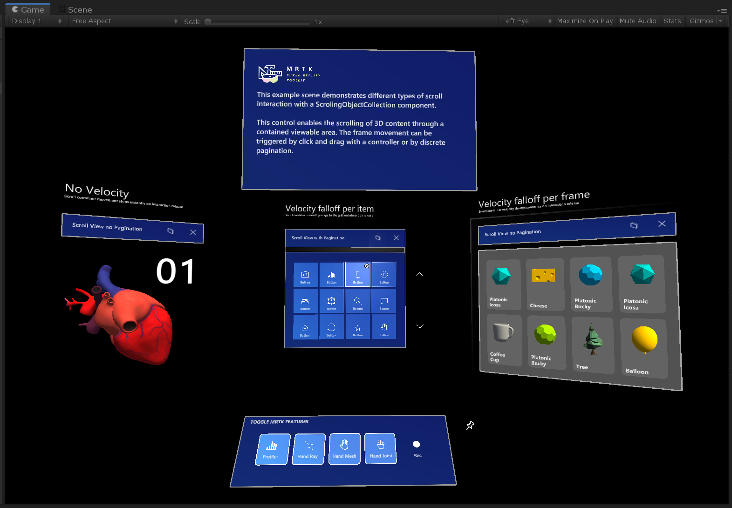
Task: Click the 'No Velocity' heading text
Action: (97, 190)
